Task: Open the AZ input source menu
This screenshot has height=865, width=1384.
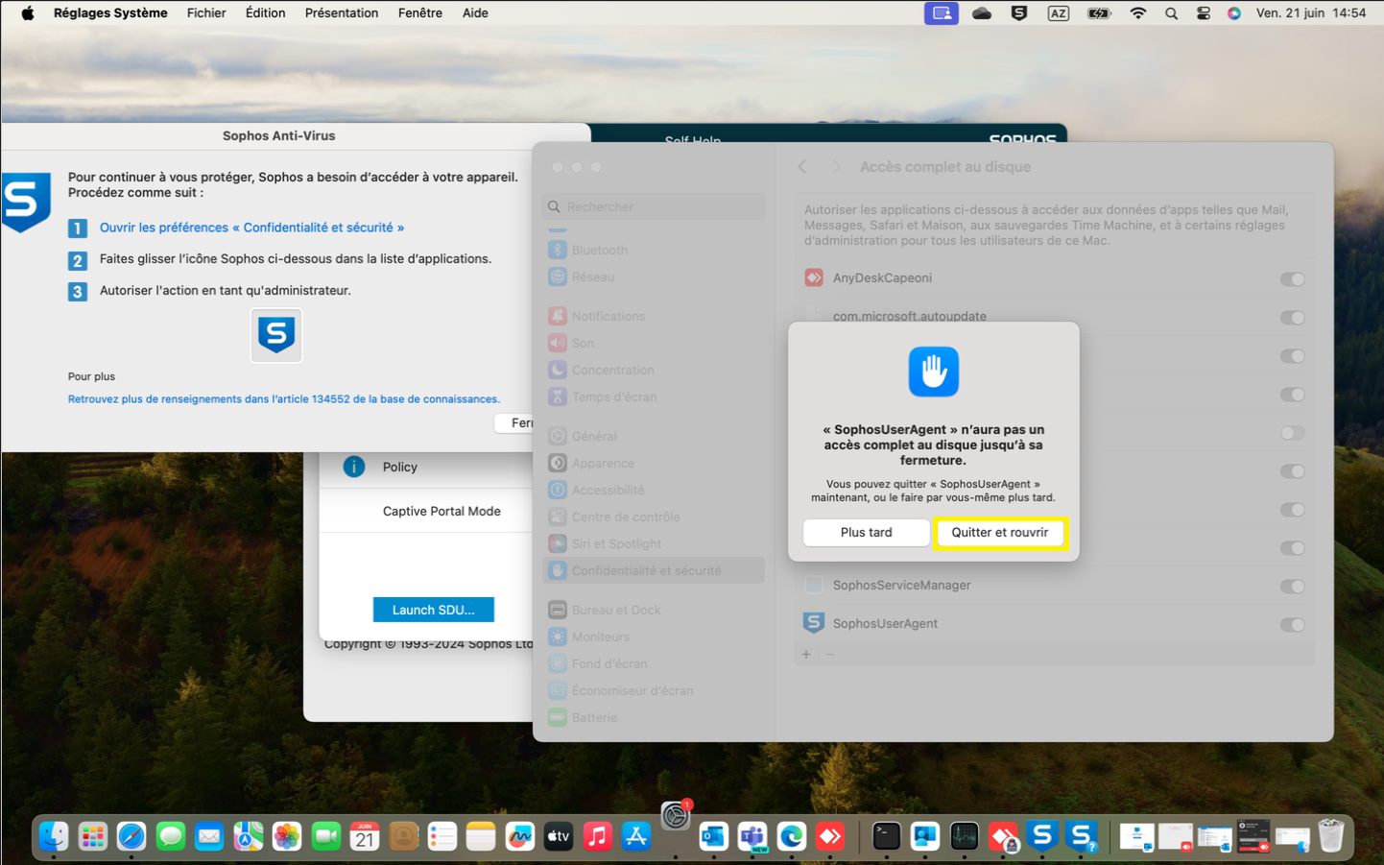Action: pos(1059,13)
